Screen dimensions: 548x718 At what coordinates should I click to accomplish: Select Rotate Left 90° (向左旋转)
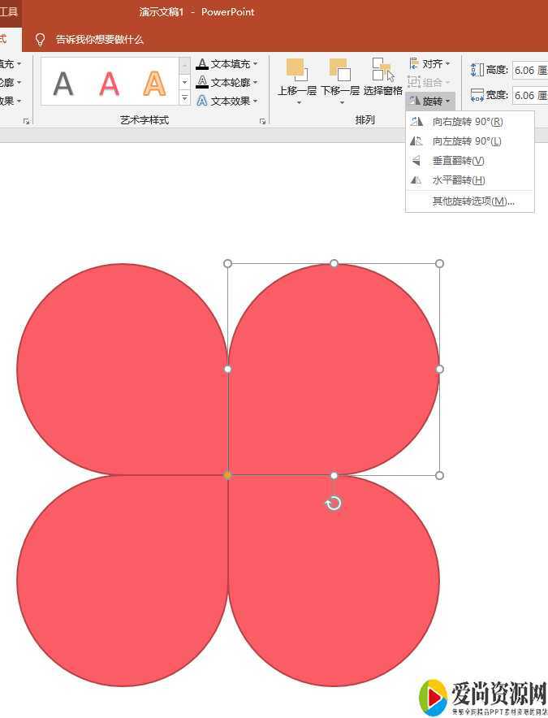tap(467, 141)
